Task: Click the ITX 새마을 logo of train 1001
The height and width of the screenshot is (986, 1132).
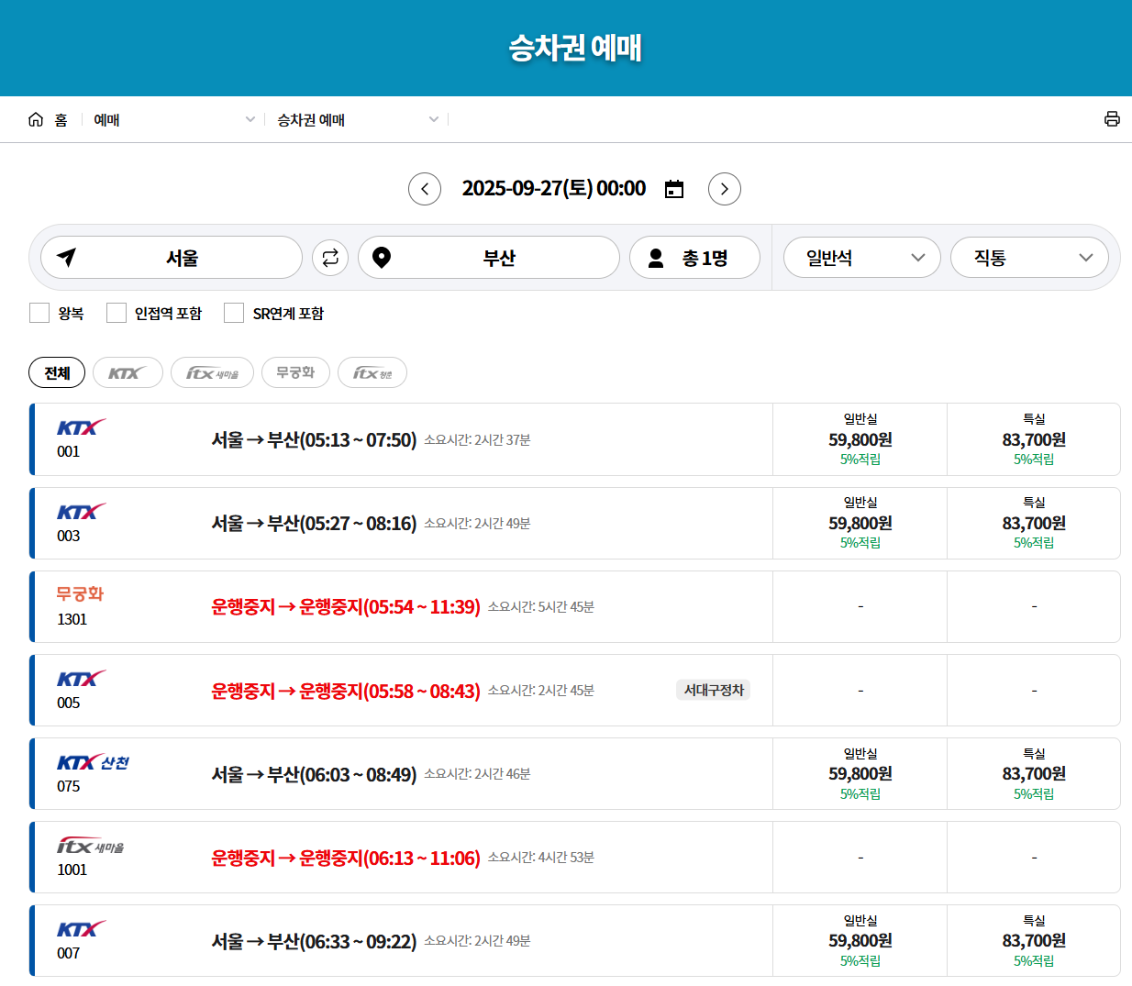Action: pos(90,846)
